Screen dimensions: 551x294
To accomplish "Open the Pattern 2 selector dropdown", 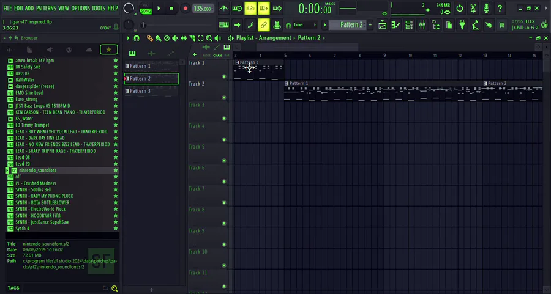I will click(348, 25).
